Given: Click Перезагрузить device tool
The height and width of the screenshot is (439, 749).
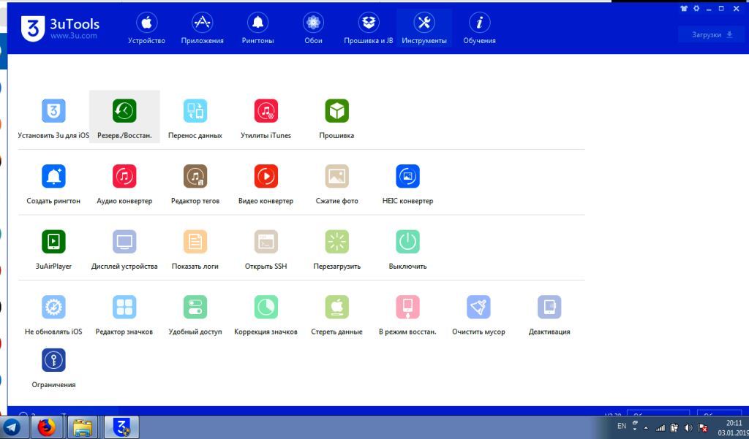Looking at the screenshot, I should (336, 250).
